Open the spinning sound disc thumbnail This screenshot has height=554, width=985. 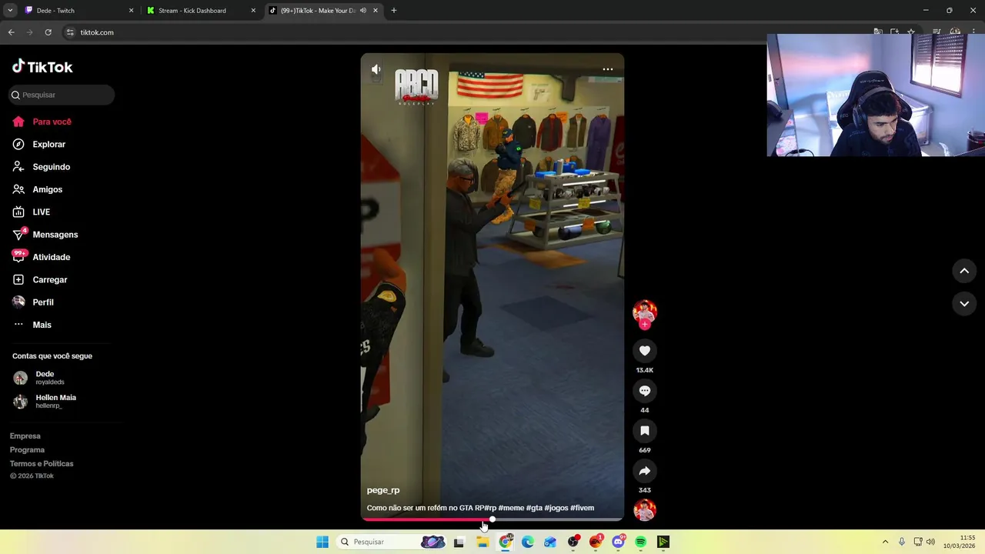pyautogui.click(x=645, y=509)
